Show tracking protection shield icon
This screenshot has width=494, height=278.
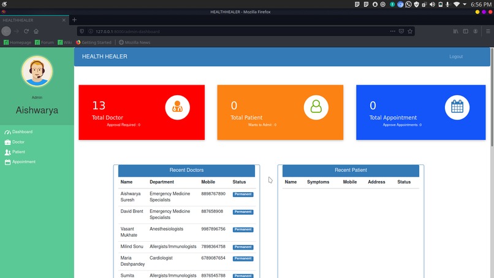click(82, 31)
